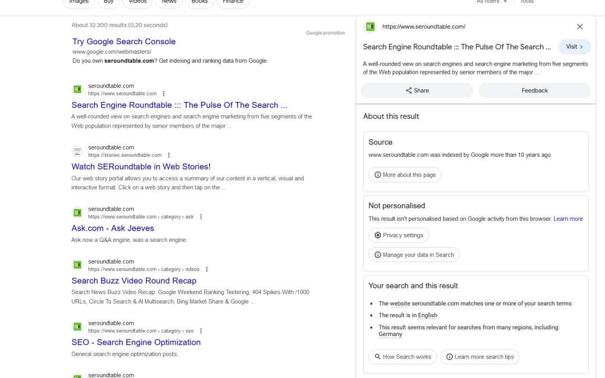The image size is (605, 378).
Task: Open more options for category › videos result
Action: (x=207, y=269)
